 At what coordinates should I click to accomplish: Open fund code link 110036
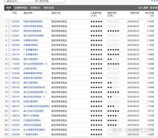click(16, 92)
